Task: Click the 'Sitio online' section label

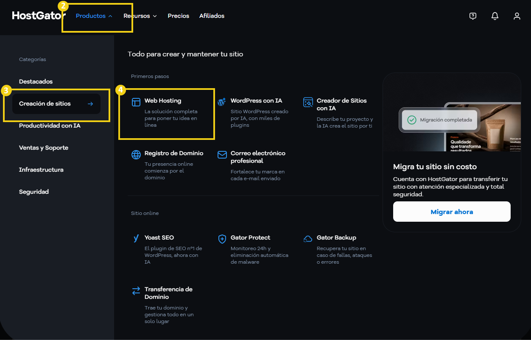Action: pyautogui.click(x=145, y=213)
